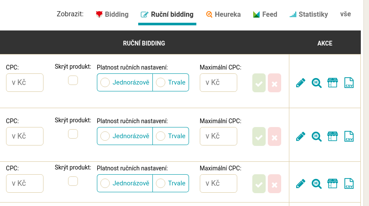Viewport: 369px width, 206px height.
Task: Check Skrýt produkt box in third row
Action: click(x=73, y=181)
